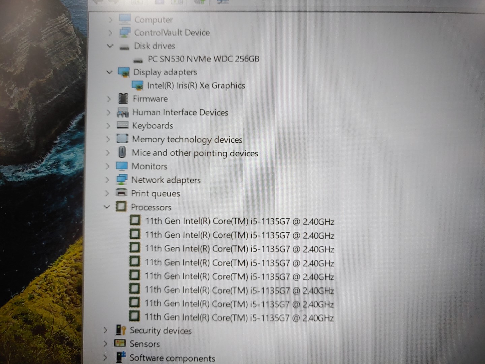Screen dimensions: 485x364
Task: Click the Firmware category icon
Action: pos(123,99)
